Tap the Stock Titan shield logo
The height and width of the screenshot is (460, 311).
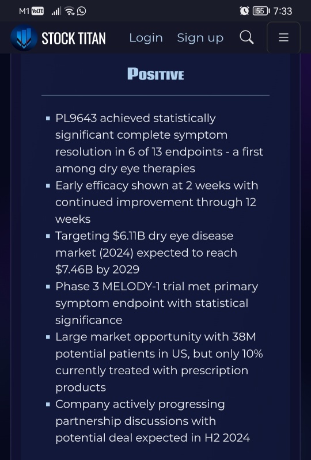24,38
